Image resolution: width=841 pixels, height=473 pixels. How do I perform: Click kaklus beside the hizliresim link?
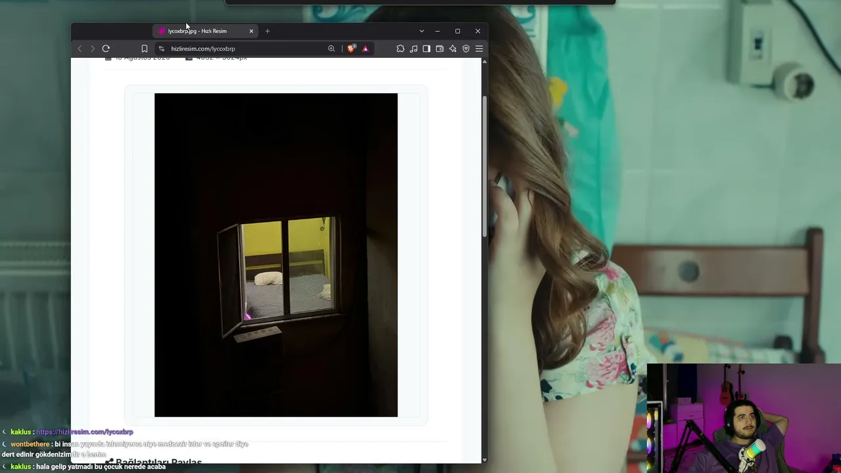(x=20, y=432)
